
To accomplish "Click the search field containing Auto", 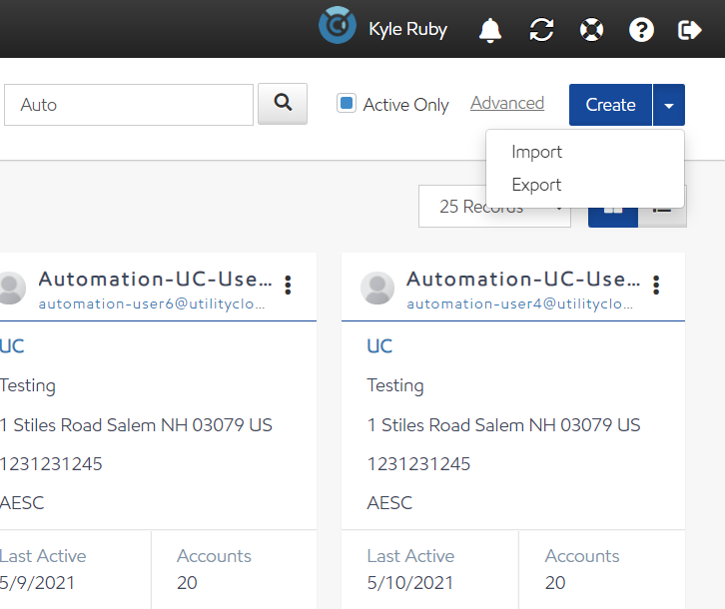I will (128, 105).
